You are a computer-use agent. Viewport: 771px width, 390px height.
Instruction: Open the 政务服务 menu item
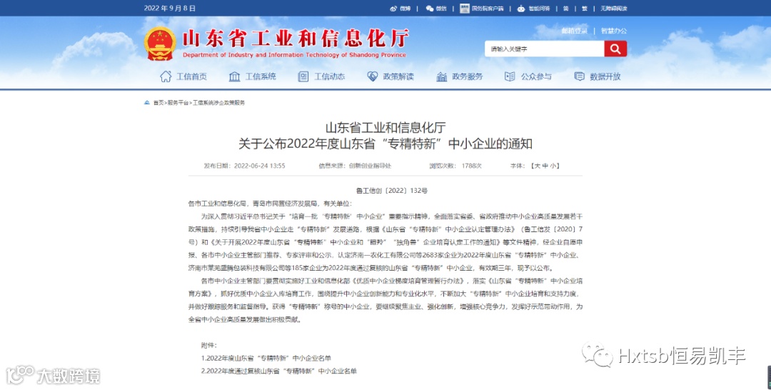(467, 76)
